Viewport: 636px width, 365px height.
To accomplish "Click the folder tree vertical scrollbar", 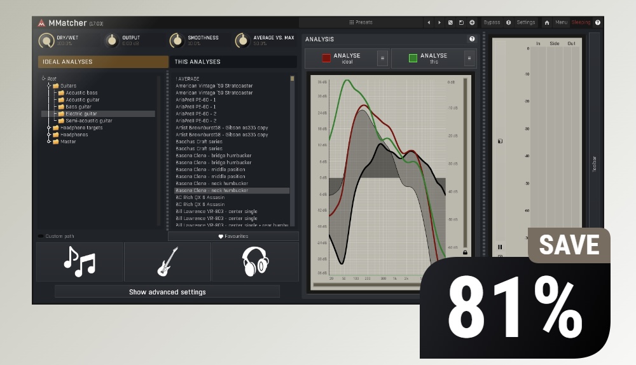I will pos(158,150).
